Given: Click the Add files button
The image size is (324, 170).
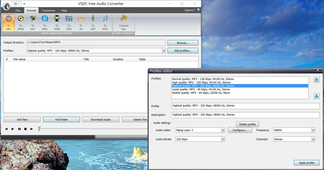Looking at the screenshot, I should [22, 120].
